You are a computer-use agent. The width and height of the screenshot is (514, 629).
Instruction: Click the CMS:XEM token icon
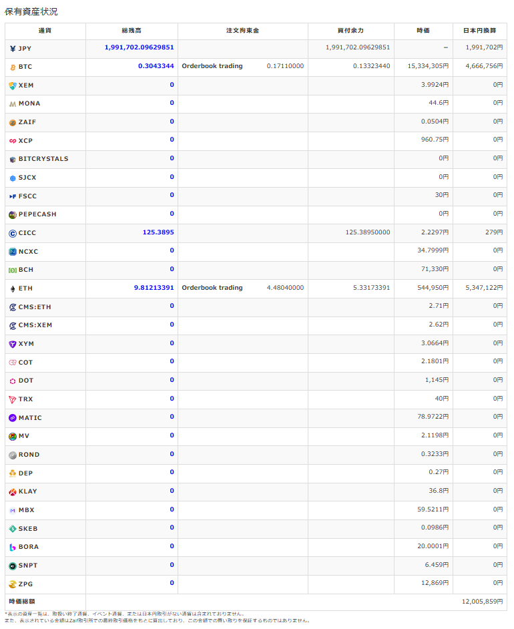click(13, 326)
